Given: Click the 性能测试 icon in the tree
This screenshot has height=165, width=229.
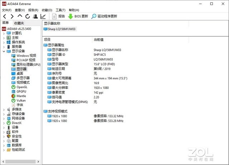Looking at the screenshot, I should coord(9,150).
